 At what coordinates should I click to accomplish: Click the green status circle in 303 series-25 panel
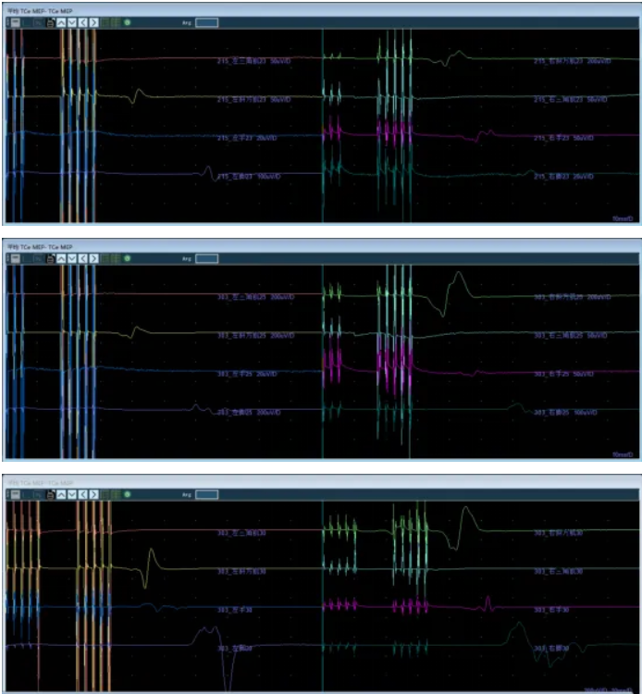(128, 258)
